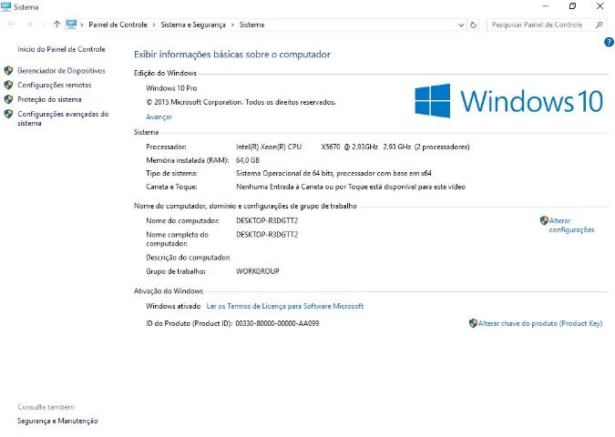Click the Windows 10 logo
The image size is (615, 437).
[508, 101]
